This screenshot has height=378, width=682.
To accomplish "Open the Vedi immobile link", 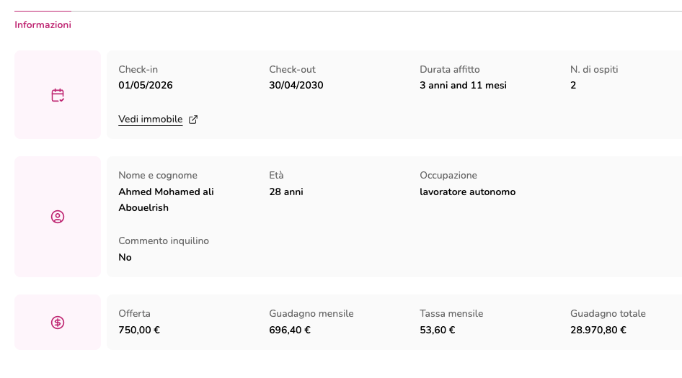I will point(150,120).
